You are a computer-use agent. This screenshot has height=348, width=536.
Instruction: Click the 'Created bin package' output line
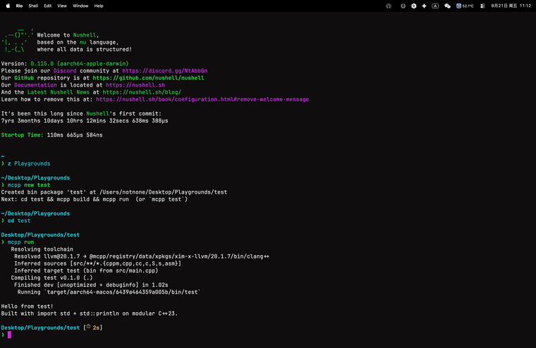[114, 192]
